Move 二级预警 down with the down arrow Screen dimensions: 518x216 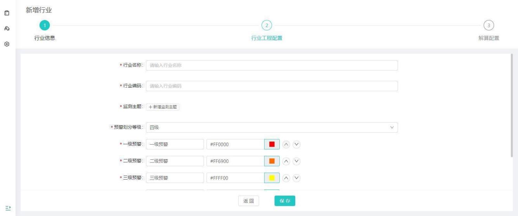click(297, 161)
